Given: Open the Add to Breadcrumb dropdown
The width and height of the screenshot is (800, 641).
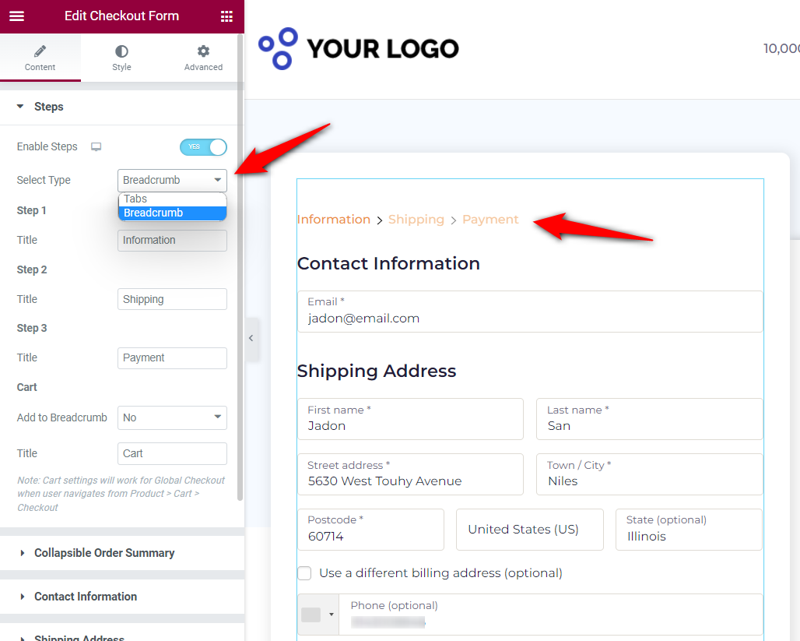Looking at the screenshot, I should point(172,417).
